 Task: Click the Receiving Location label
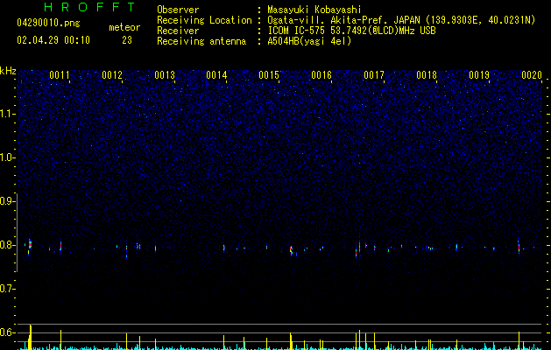coord(204,20)
